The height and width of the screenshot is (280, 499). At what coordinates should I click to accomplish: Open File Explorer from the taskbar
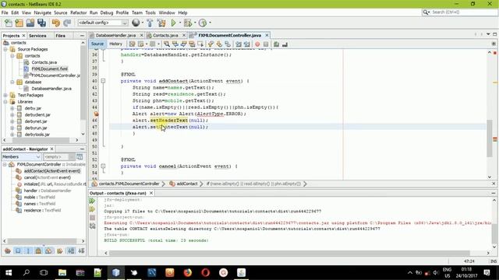point(62,273)
